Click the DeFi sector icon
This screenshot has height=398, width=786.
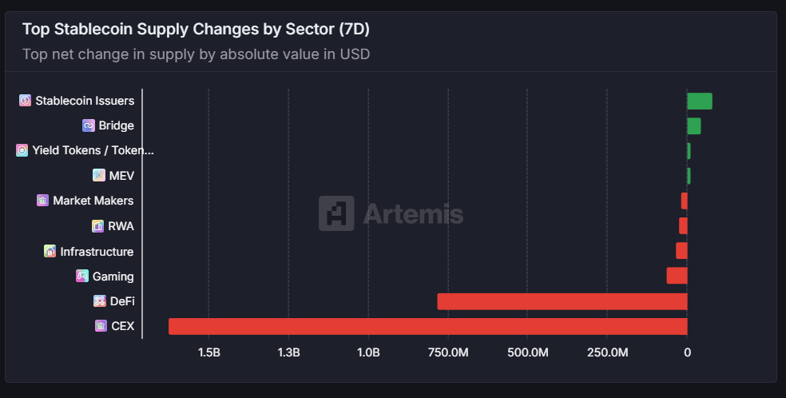click(100, 300)
